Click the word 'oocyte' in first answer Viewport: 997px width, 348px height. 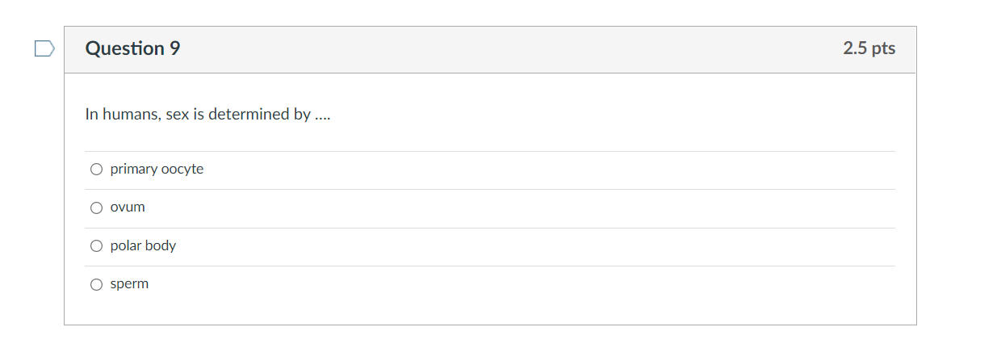point(183,170)
